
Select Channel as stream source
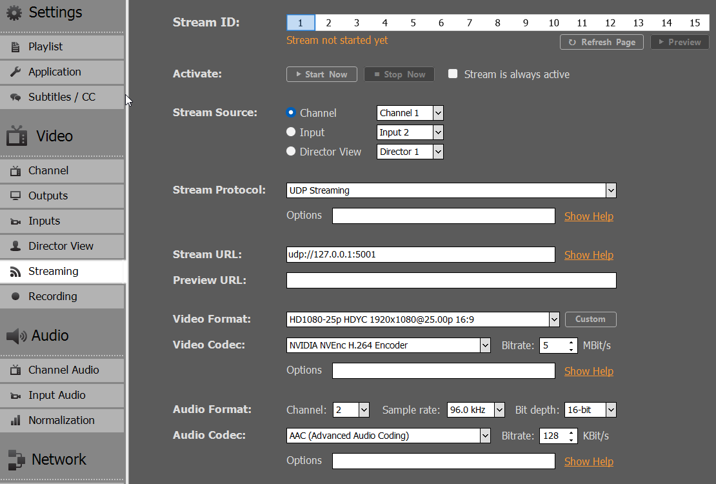click(x=291, y=112)
